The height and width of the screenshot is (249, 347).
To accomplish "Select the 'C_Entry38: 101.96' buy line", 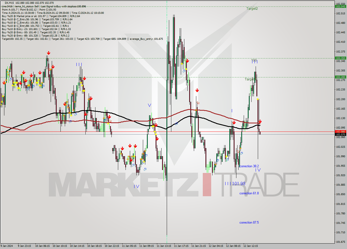I will pos(37,19).
